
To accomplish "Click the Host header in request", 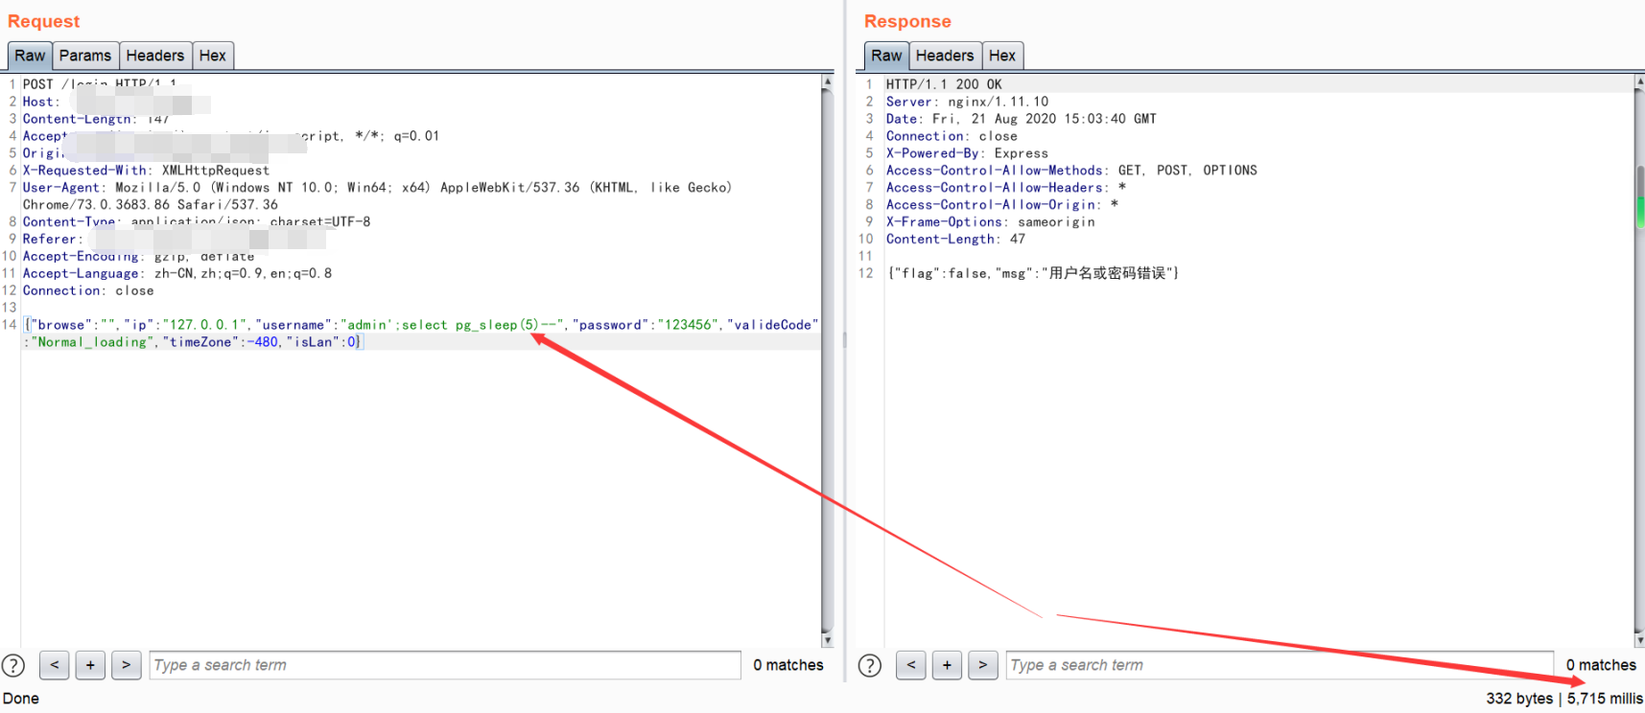I will tap(41, 102).
